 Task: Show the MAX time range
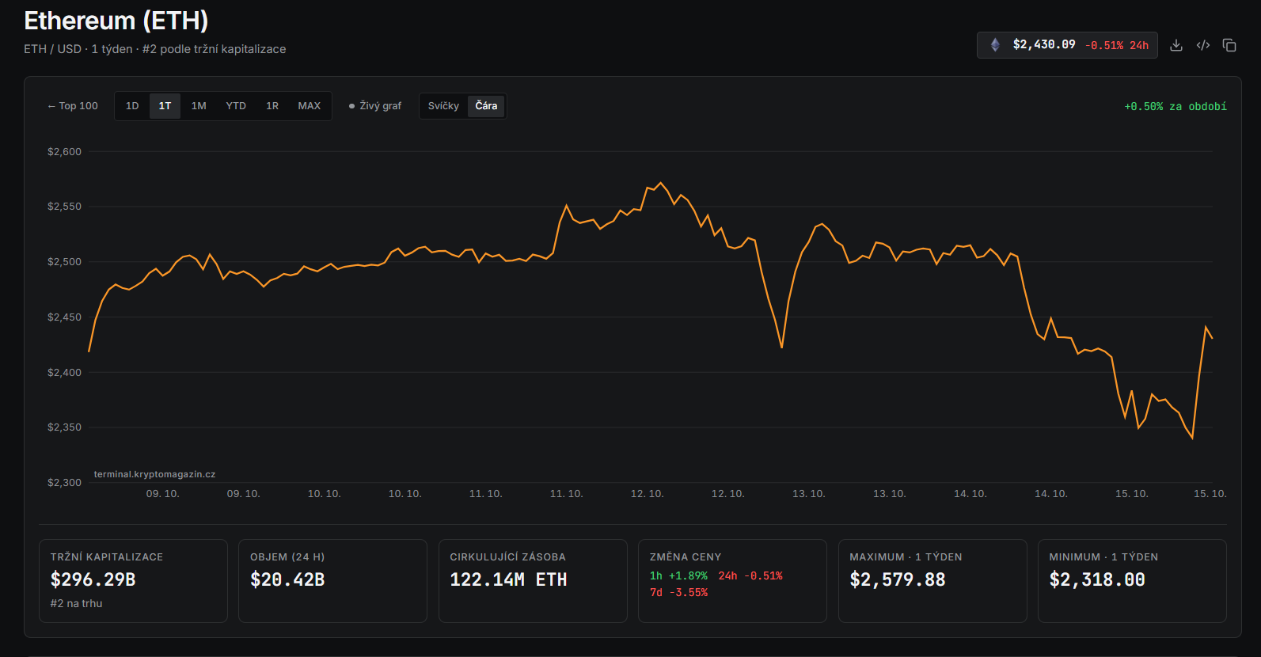point(310,106)
